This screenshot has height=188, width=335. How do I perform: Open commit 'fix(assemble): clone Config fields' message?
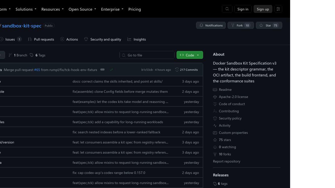pos(120,92)
